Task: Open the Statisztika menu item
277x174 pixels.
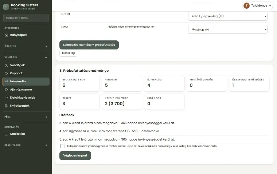Action: tap(26, 134)
